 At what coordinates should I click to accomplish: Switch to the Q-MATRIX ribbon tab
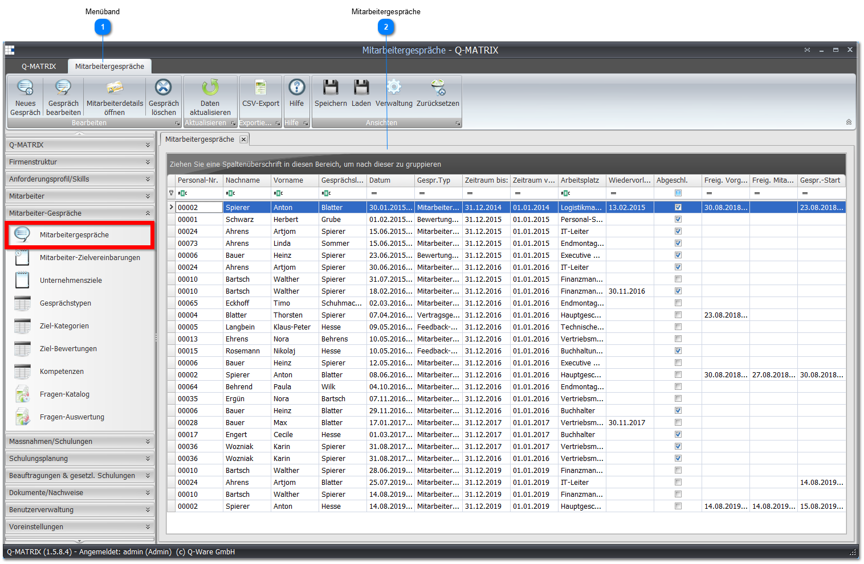[39, 67]
